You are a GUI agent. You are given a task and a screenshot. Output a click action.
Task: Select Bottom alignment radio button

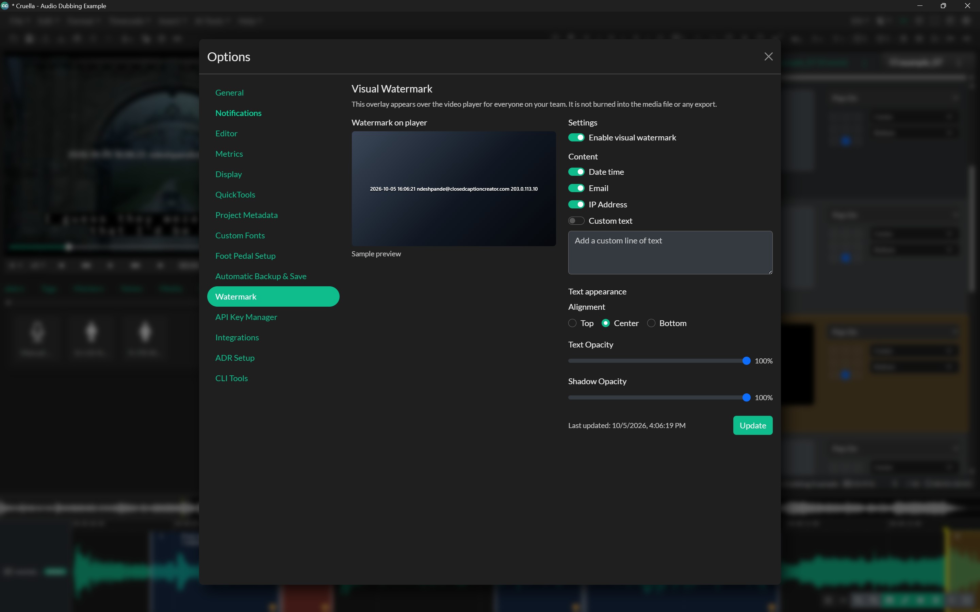pos(651,323)
